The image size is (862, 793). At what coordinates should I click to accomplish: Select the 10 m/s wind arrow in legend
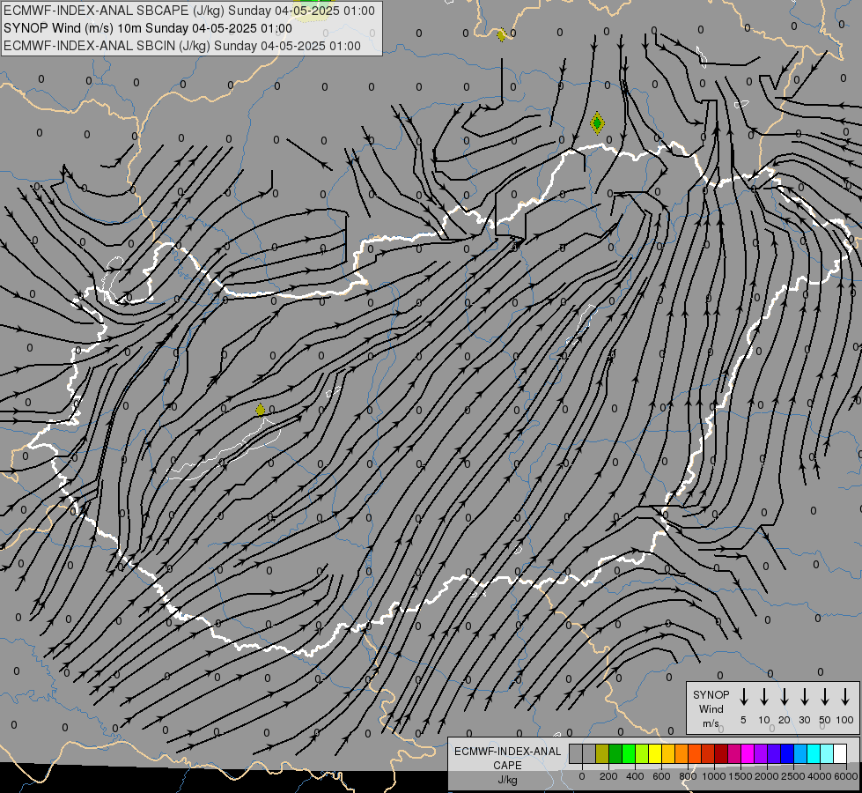[763, 697]
